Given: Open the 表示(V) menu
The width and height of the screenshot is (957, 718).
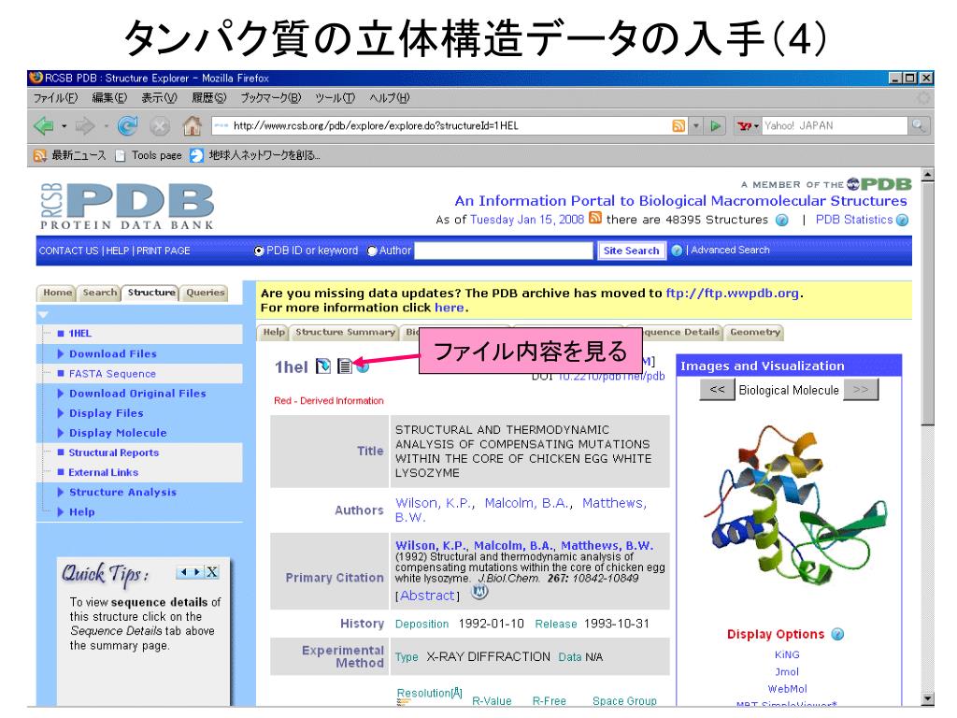Looking at the screenshot, I should tap(159, 97).
